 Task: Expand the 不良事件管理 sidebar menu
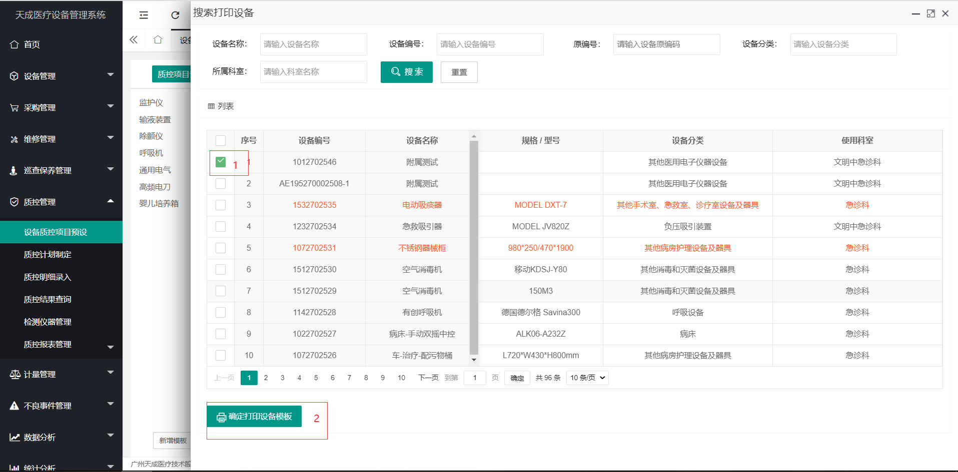pos(111,404)
